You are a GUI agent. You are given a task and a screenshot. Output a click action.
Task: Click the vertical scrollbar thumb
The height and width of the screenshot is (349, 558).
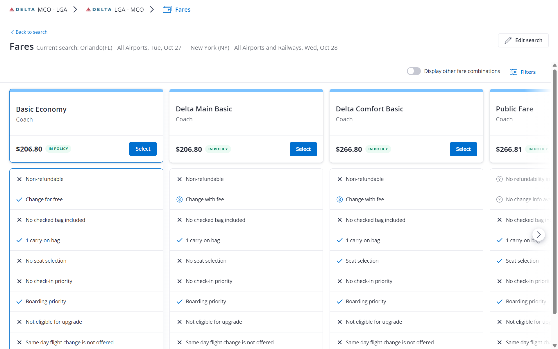(x=555, y=192)
